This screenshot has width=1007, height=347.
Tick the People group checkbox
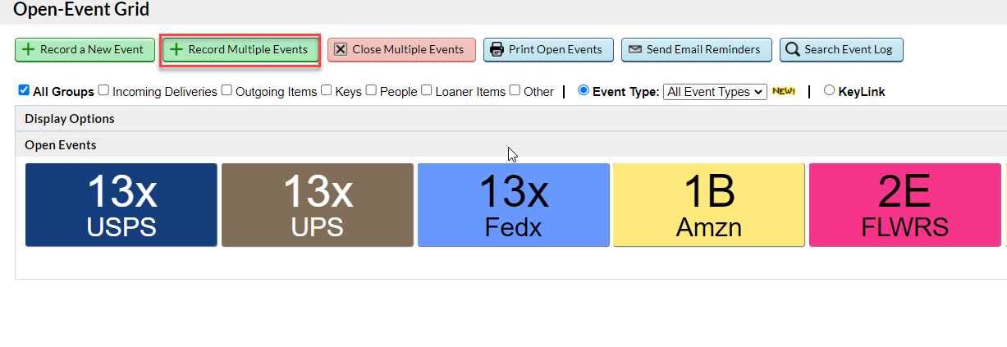tap(371, 90)
